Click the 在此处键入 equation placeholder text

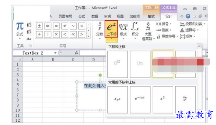click(95, 86)
